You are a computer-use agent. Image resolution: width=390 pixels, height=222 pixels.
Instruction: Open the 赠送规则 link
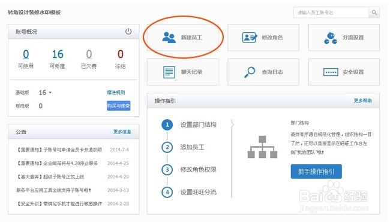(116, 93)
